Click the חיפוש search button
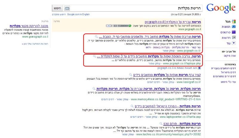 57,8
